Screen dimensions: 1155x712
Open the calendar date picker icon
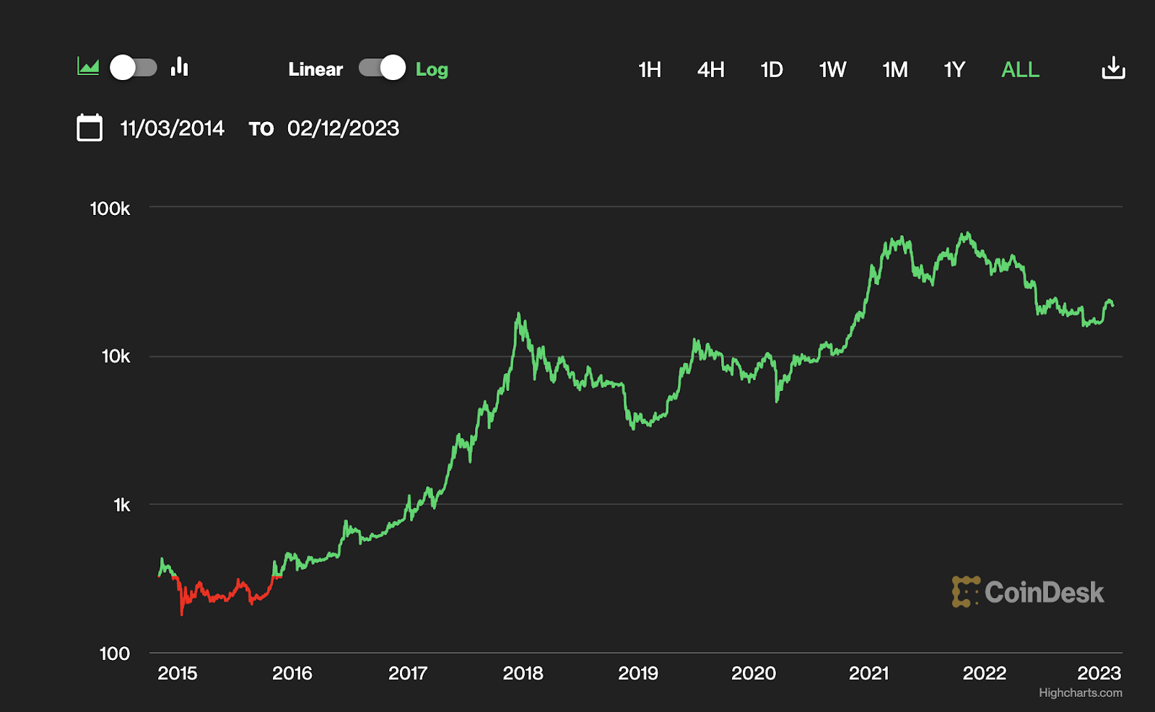pyautogui.click(x=90, y=128)
